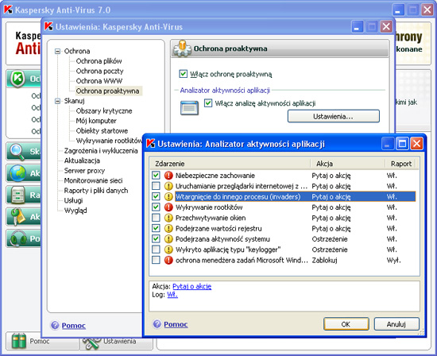The image size is (437, 356).
Task: Click Kaspersky logo in Ustawienia window title bar
Action: 48,26
